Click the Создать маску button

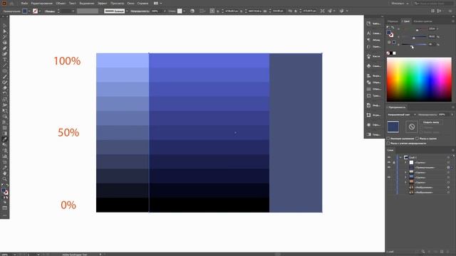click(x=431, y=122)
